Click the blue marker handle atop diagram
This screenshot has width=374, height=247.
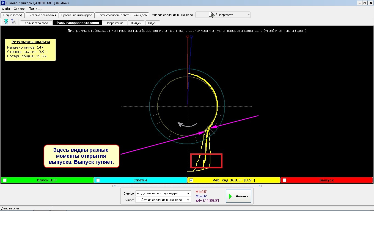(191, 37)
